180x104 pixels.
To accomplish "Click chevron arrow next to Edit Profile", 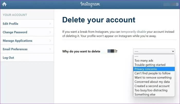I will [x=50, y=24].
